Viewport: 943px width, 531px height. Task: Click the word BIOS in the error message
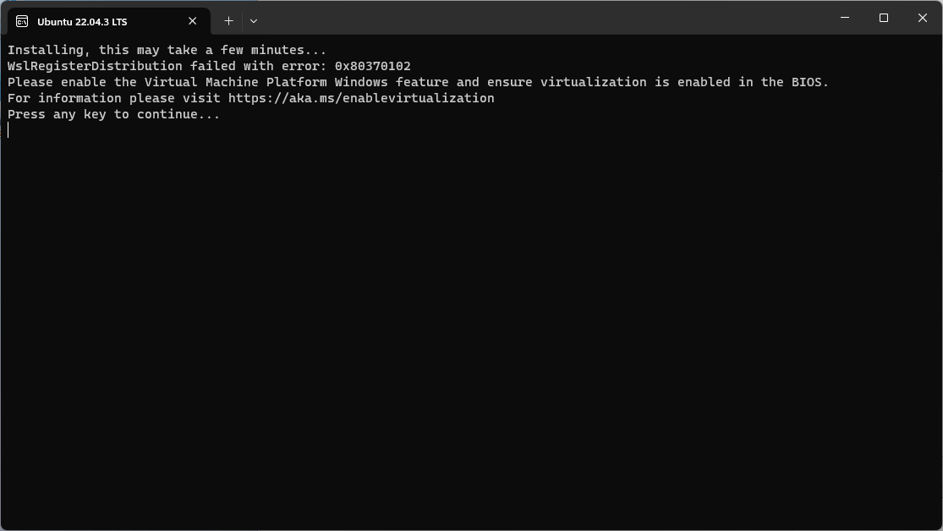coord(806,81)
